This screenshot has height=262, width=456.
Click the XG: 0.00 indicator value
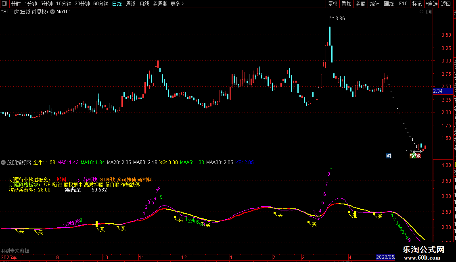click(x=168, y=162)
